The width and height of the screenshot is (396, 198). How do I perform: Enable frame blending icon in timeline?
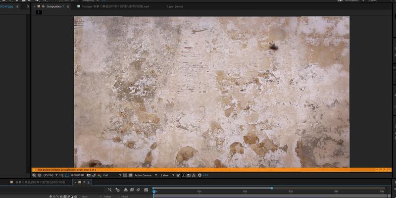point(132,190)
